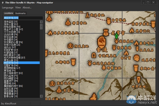This screenshot has height=106, width=159.
Task: Click the giant camp icon beside 阴风盆地
Action: [70, 46]
